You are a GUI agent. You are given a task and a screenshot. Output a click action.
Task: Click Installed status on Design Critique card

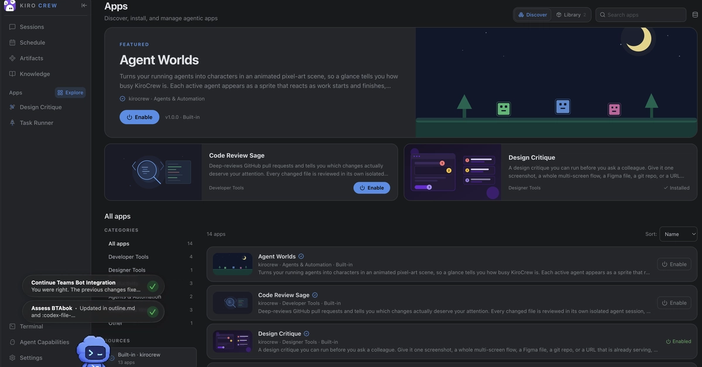(x=676, y=188)
